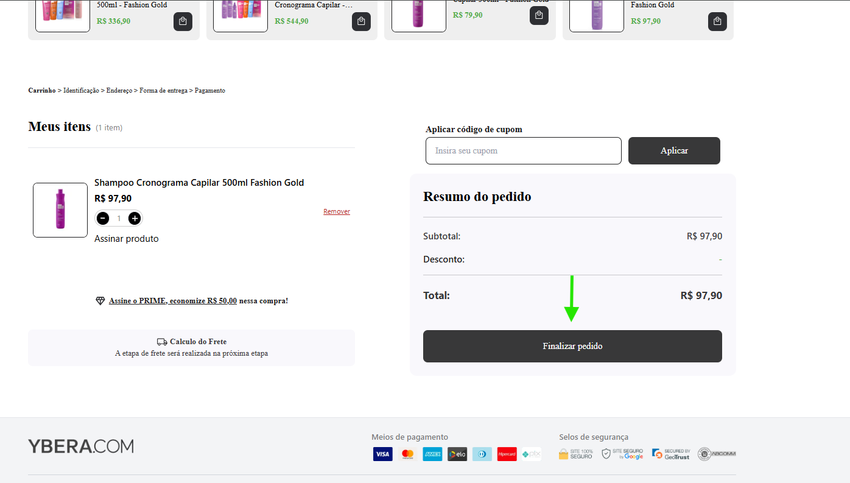This screenshot has height=483, width=850.
Task: Click the shampoo quantity value field
Action: tap(119, 218)
